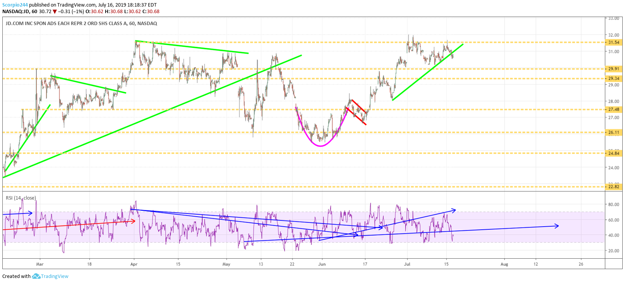The image size is (625, 283).
Task: Click the 29.91 price level label
Action: pos(613,69)
